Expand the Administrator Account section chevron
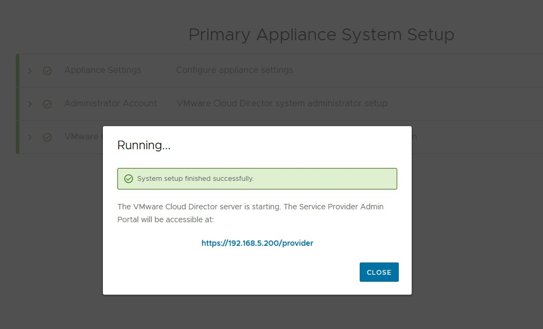 30,104
